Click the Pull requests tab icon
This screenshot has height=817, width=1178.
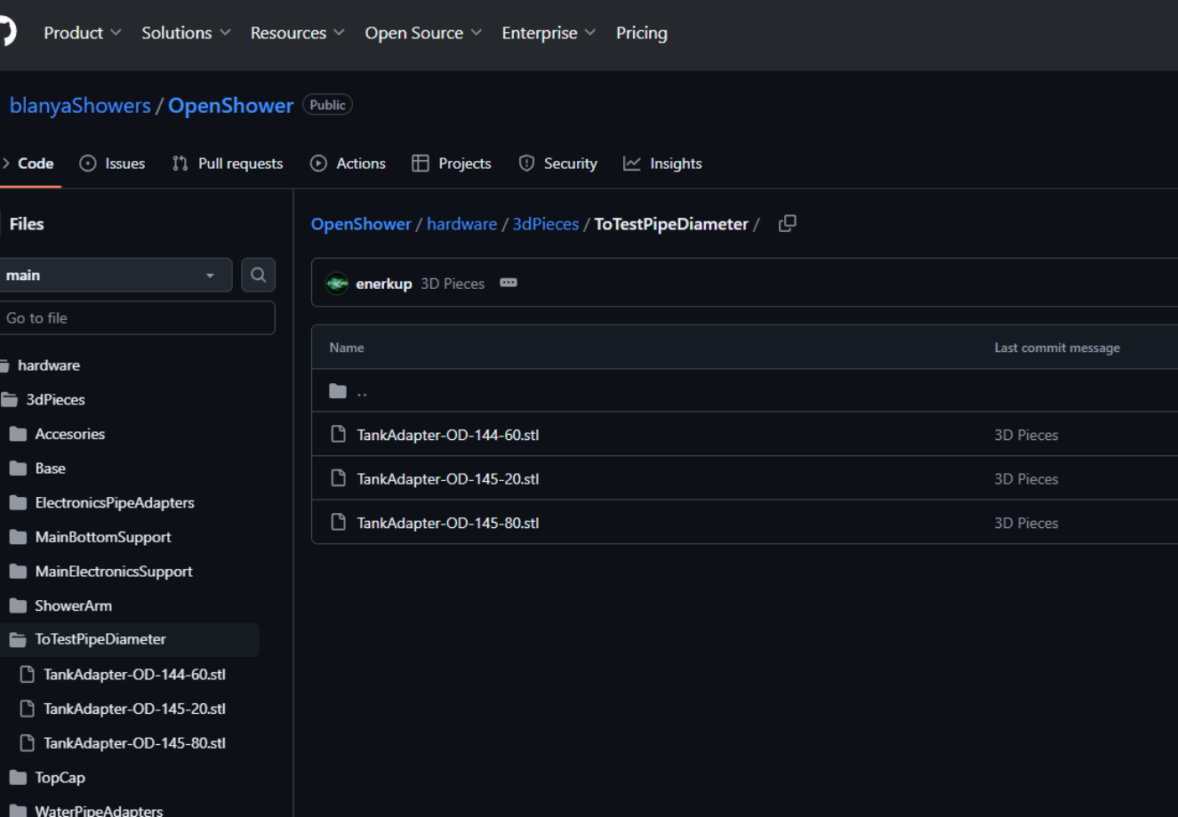pos(180,164)
